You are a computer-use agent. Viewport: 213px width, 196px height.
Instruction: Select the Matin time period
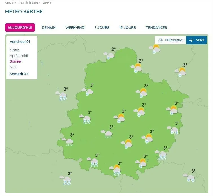coord(14,50)
